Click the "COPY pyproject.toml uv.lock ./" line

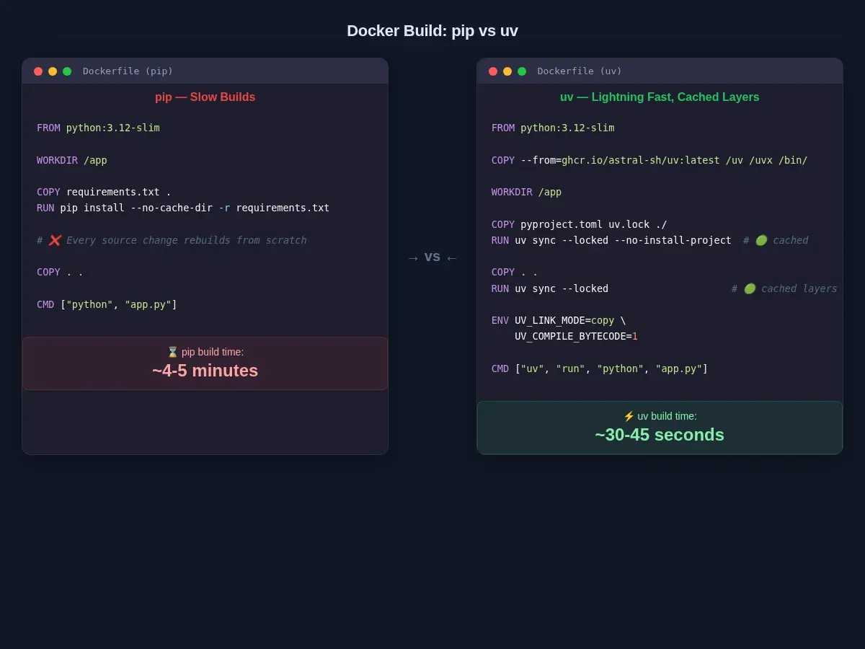580,224
